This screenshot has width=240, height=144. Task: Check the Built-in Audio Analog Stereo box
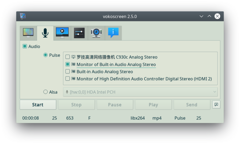tap(68, 71)
